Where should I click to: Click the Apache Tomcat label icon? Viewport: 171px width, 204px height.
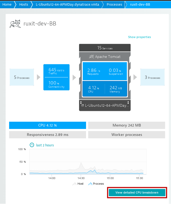[x=91, y=57]
